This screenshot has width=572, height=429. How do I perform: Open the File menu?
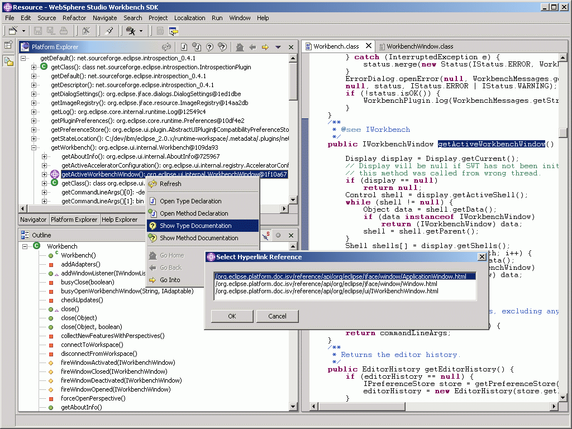coord(9,18)
